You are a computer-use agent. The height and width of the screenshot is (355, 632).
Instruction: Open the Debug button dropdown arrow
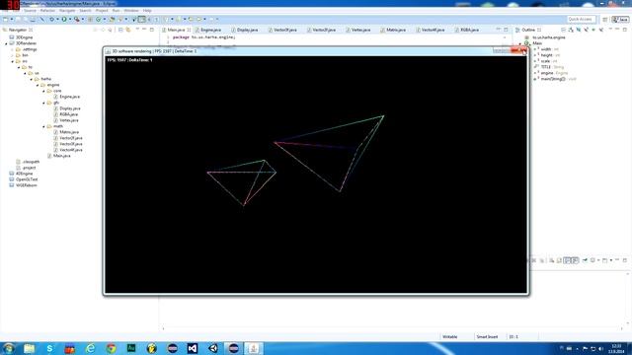click(57, 19)
